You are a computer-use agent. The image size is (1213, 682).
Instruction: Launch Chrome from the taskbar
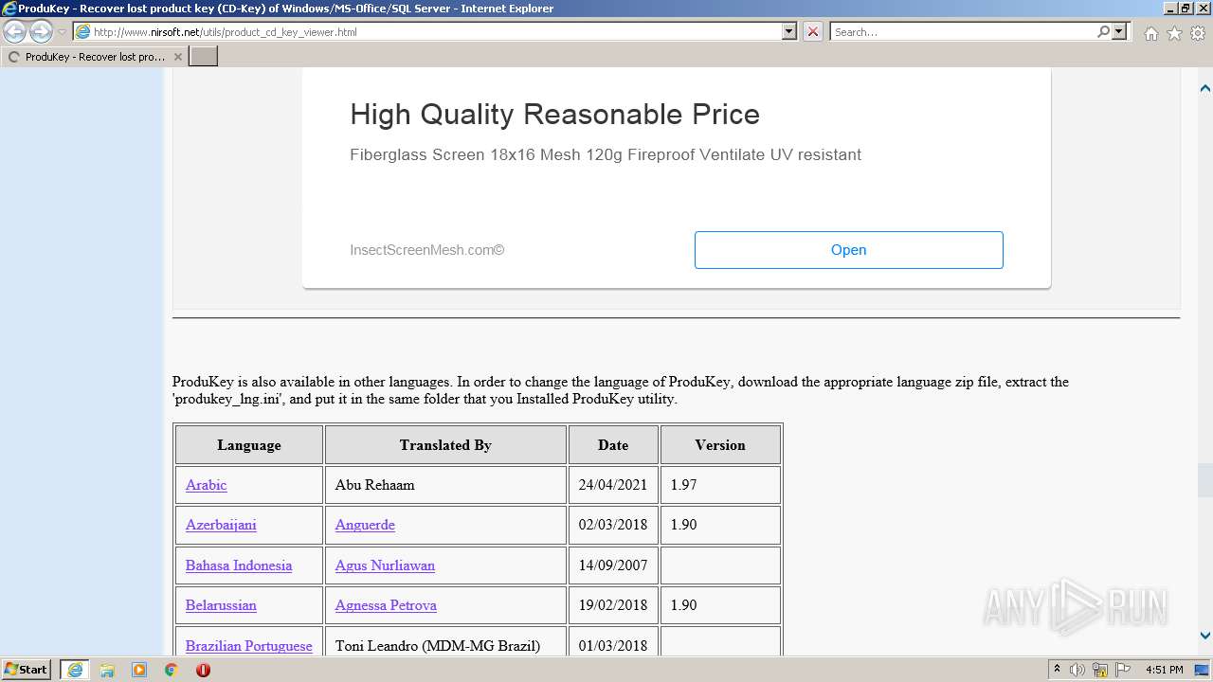tap(172, 670)
